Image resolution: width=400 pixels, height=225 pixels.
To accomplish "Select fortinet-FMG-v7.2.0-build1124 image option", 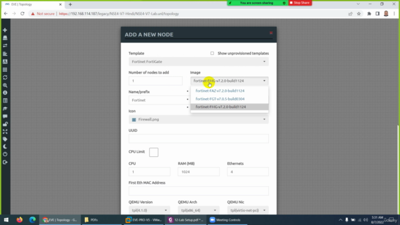I will point(229,107).
